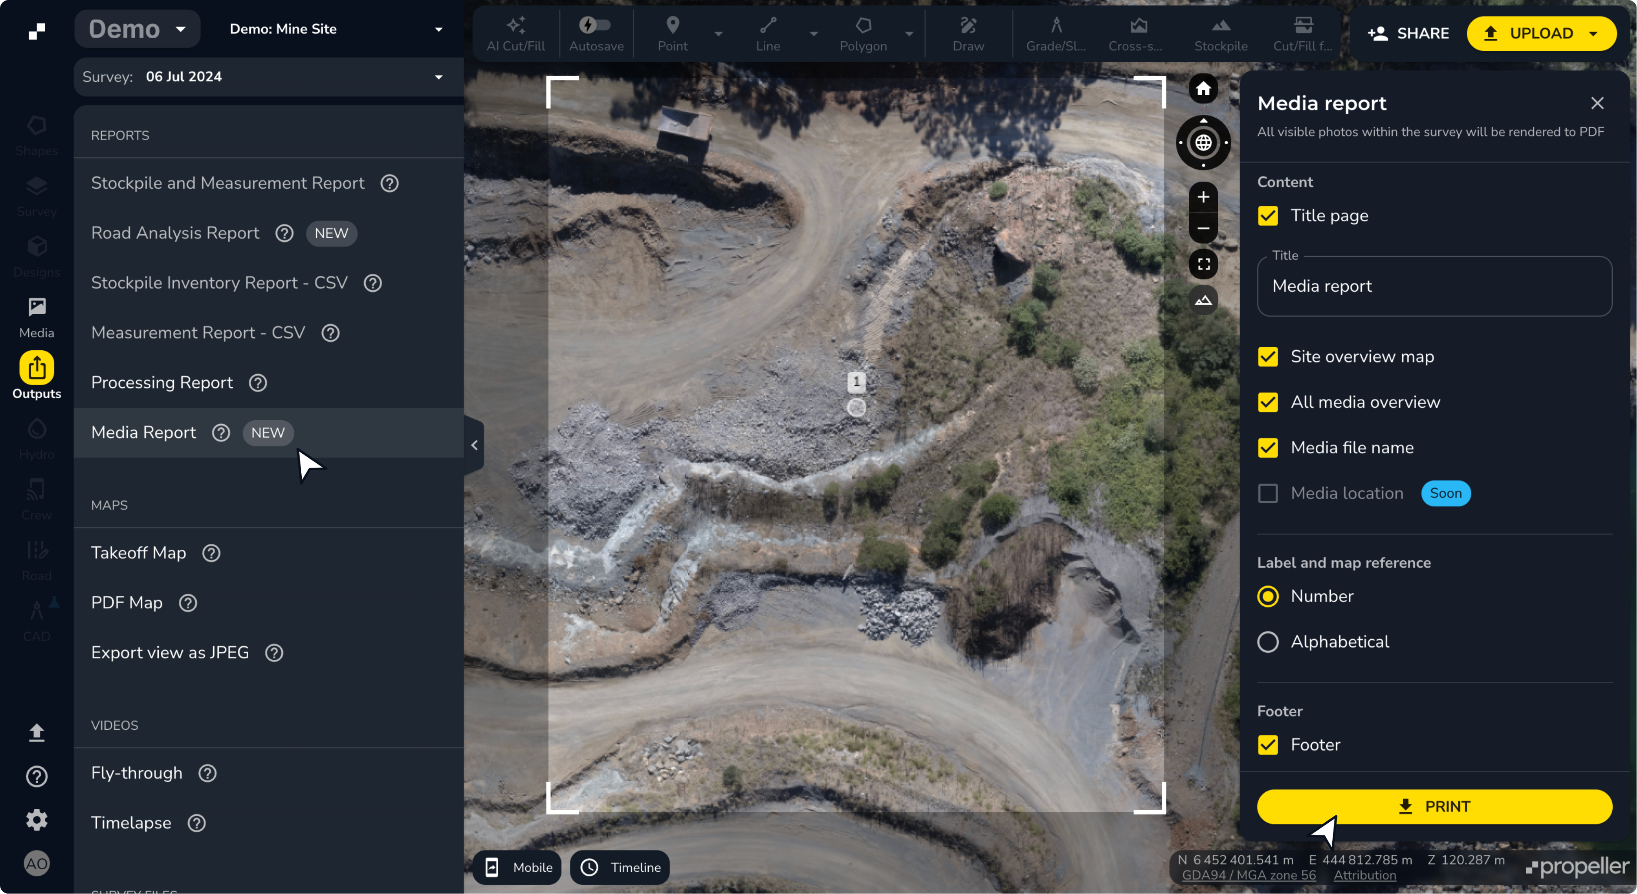Zoom out on the map
Image resolution: width=1637 pixels, height=894 pixels.
click(x=1203, y=228)
